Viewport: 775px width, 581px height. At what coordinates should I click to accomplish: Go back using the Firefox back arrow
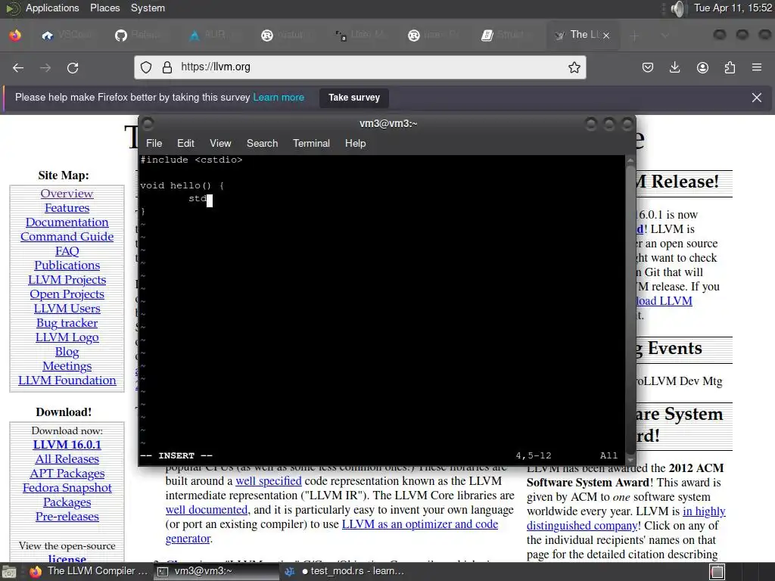[18, 67]
